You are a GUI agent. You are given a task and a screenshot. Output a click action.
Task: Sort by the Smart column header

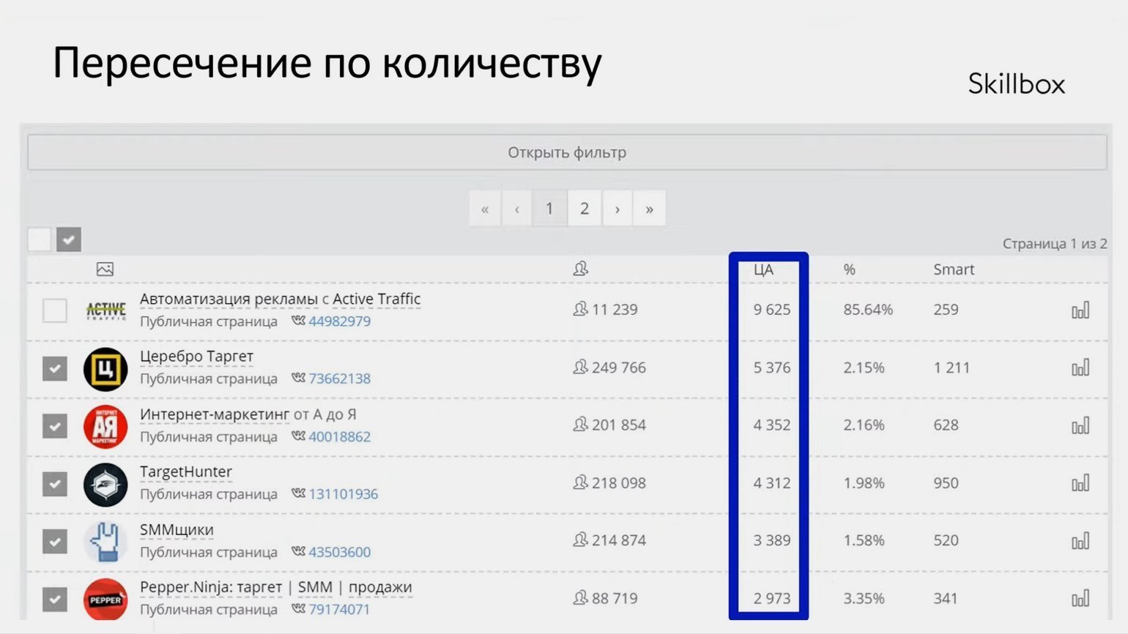pos(954,269)
